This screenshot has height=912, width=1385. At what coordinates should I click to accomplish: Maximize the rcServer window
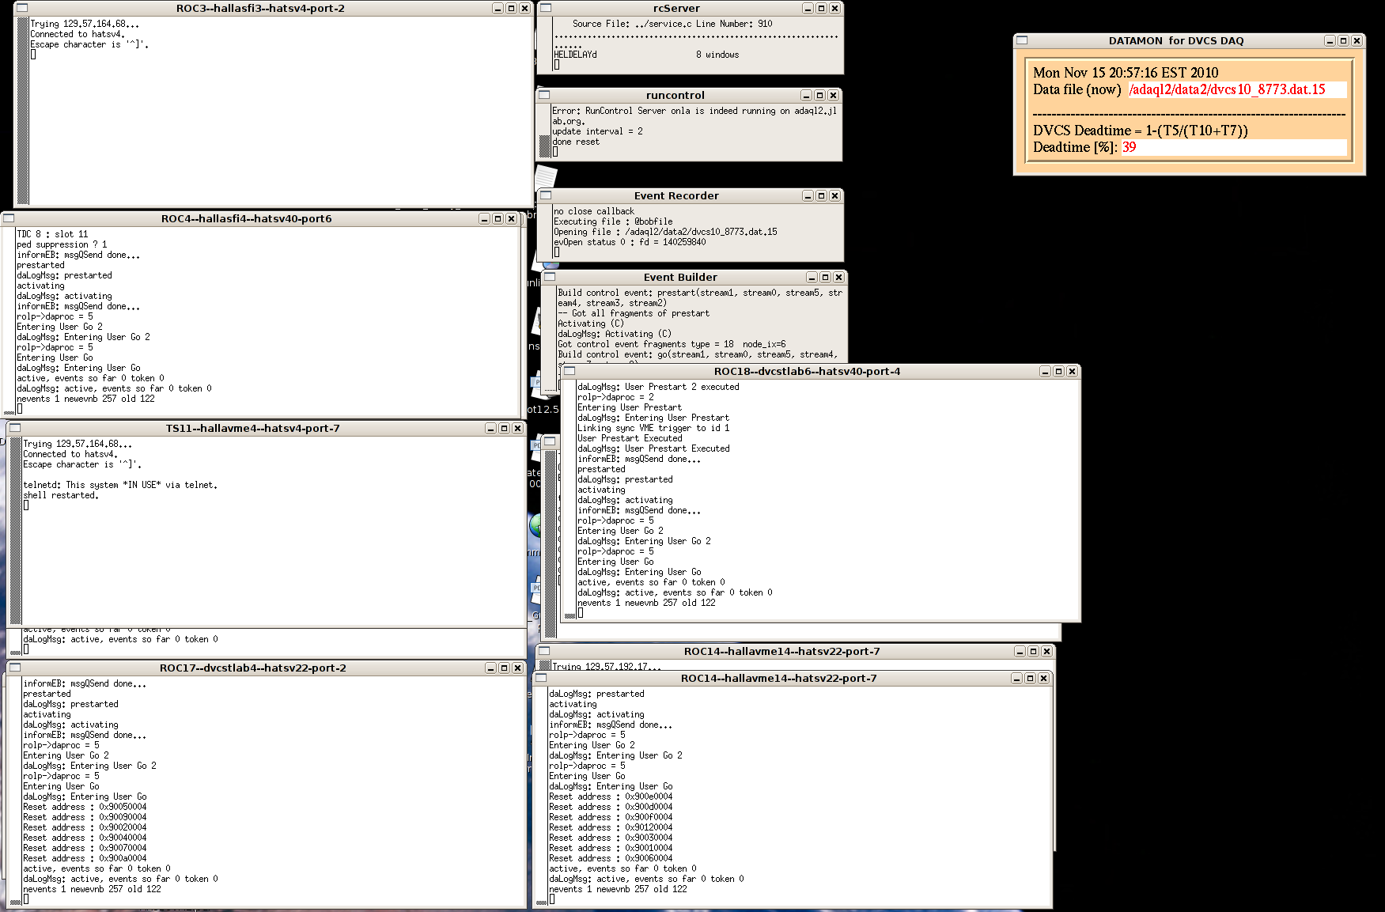pyautogui.click(x=821, y=9)
